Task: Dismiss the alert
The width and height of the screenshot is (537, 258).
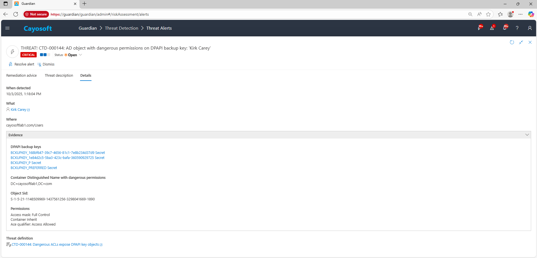Action: (46, 64)
